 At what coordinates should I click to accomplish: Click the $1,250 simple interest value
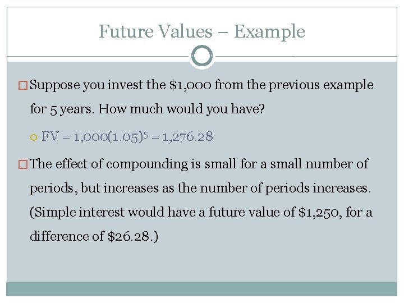pos(320,213)
